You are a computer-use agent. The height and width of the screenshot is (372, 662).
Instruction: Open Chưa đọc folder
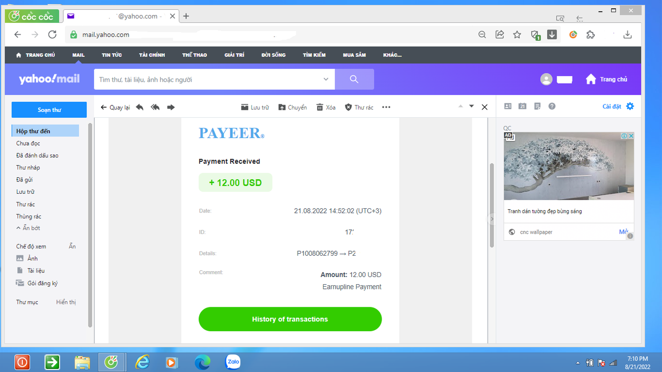28,143
